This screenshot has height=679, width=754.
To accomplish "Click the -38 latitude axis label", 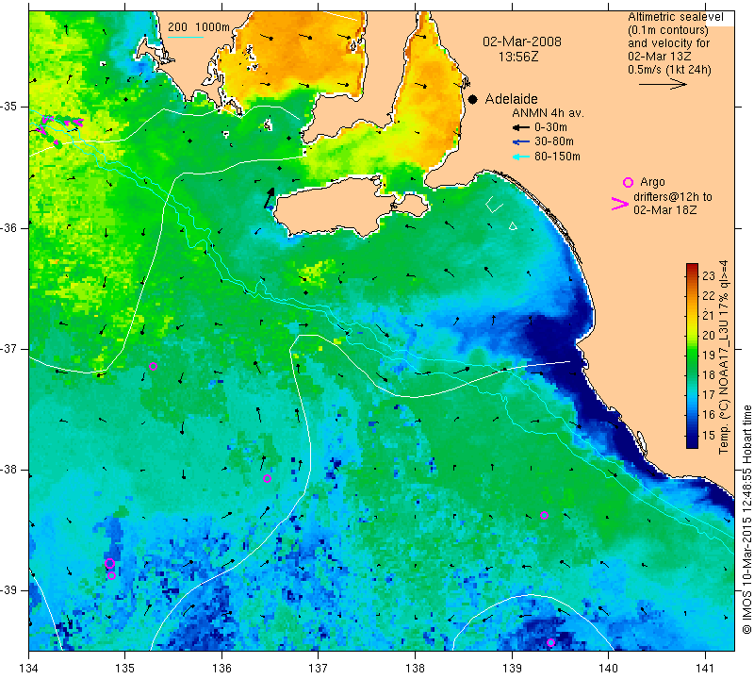I will (9, 470).
